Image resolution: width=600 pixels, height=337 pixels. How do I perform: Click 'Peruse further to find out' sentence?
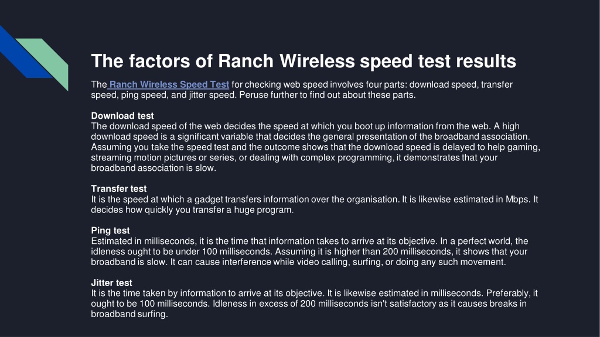coord(327,95)
